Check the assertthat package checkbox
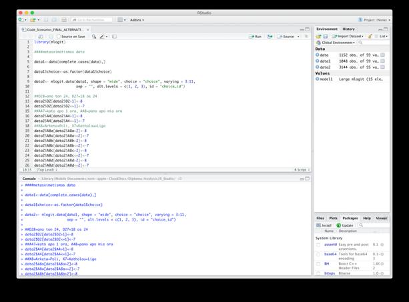 318,245
